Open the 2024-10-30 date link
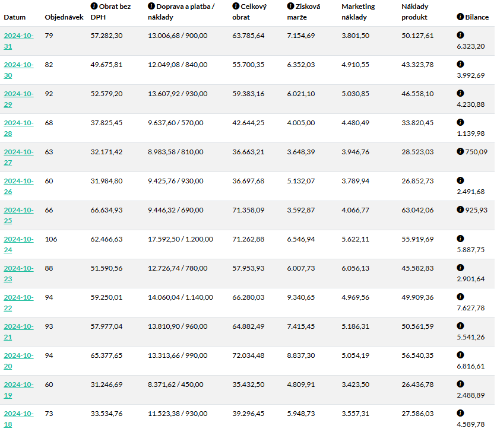This screenshot has width=497, height=432. pos(18,70)
